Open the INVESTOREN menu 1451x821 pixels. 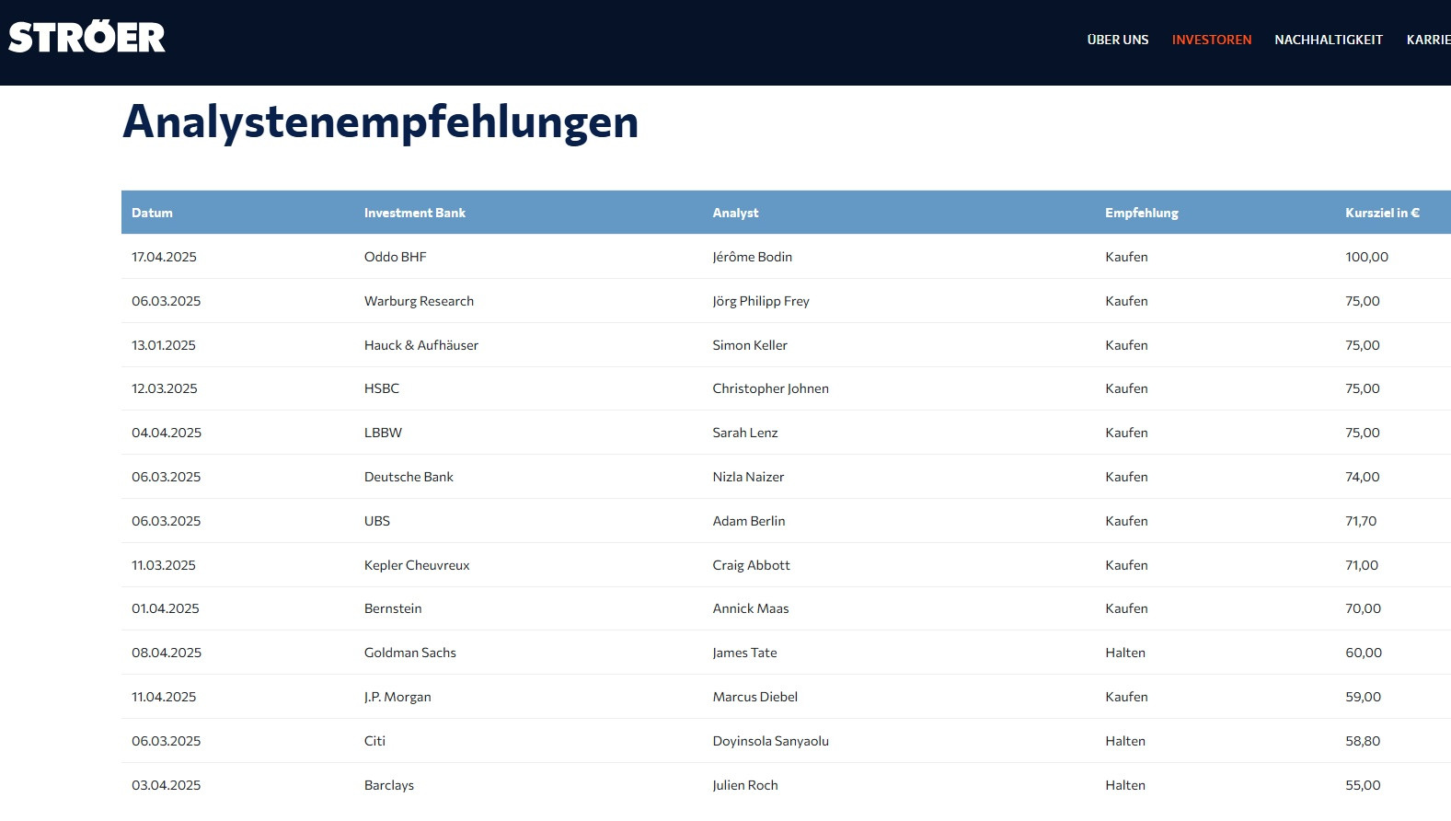[1211, 40]
